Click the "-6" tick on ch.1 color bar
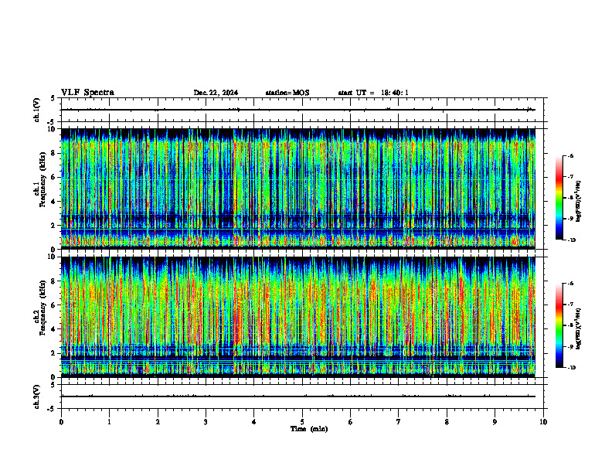The height and width of the screenshot is (473, 612). click(x=570, y=155)
